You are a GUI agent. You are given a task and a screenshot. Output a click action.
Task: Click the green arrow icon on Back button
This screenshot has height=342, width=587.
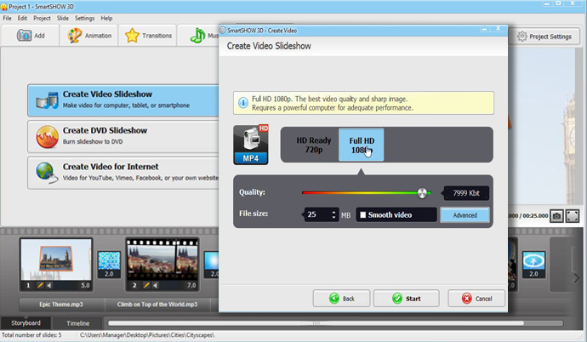[x=334, y=299]
